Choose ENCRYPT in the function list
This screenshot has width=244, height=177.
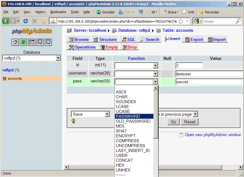pyautogui.click(x=134, y=136)
